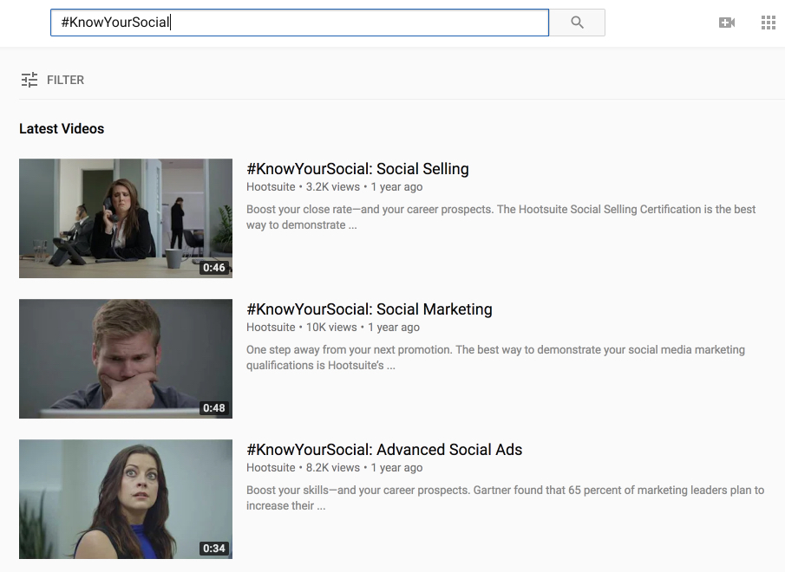The height and width of the screenshot is (572, 785).
Task: Open the YouTube apps grid icon
Action: click(768, 23)
